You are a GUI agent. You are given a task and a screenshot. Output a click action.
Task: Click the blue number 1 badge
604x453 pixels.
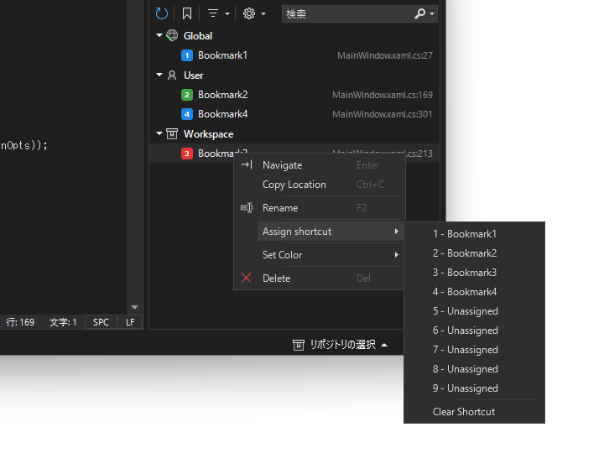pos(187,55)
